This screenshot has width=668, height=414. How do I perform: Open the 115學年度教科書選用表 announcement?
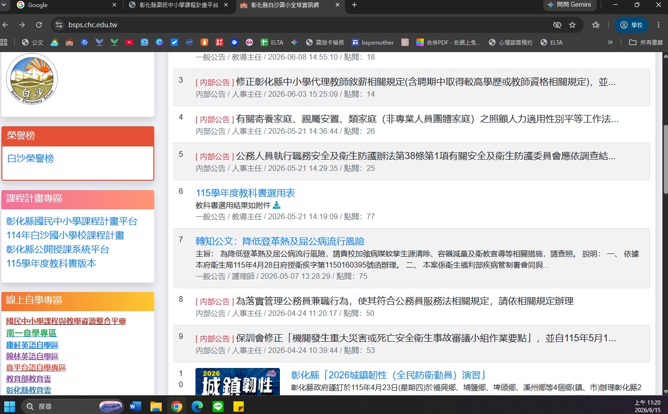tap(245, 193)
